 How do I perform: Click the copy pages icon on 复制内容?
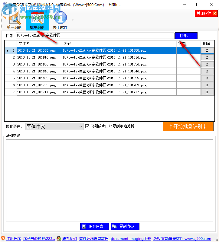(114, 226)
